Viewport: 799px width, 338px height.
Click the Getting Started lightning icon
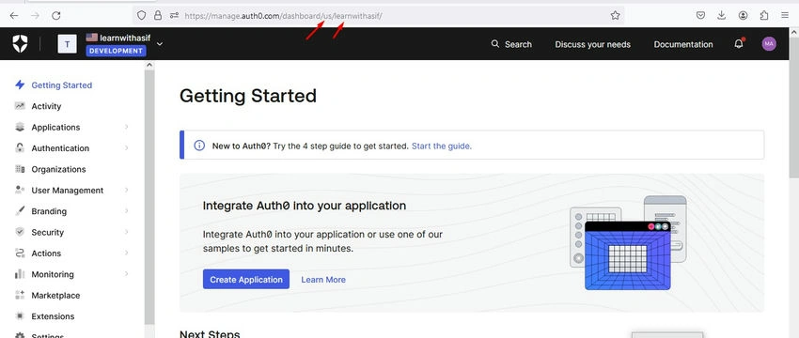(20, 85)
